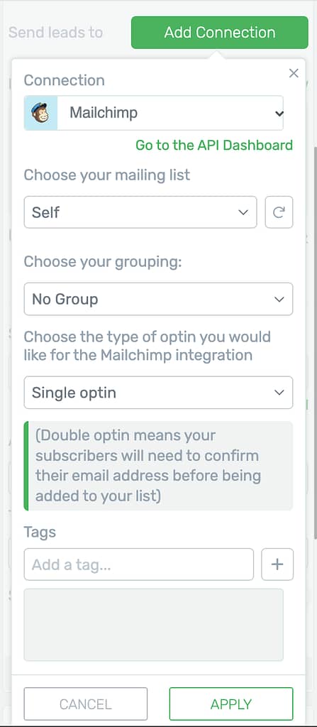This screenshot has width=317, height=727.
Task: Close the connection popup with the X
Action: [x=294, y=73]
